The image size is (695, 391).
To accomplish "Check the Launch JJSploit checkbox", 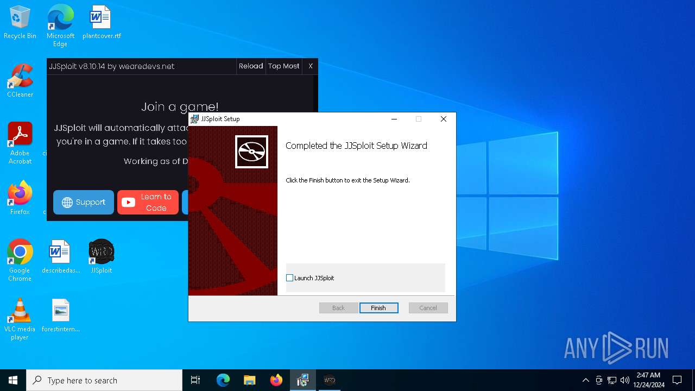I will (x=289, y=278).
